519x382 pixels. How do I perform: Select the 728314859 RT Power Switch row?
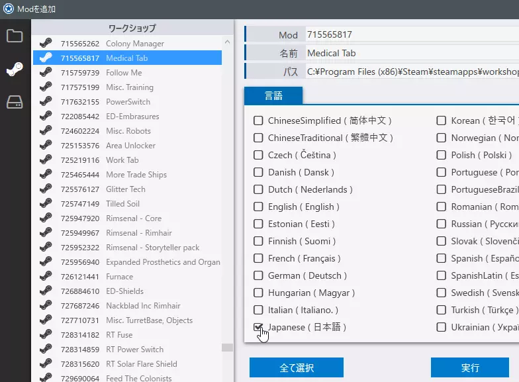[127, 350]
